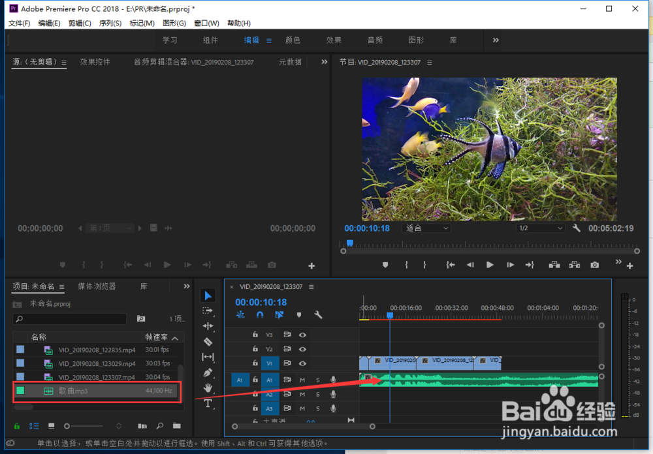Expand workspace overflow chevrons
The height and width of the screenshot is (454, 653).
pos(496,40)
